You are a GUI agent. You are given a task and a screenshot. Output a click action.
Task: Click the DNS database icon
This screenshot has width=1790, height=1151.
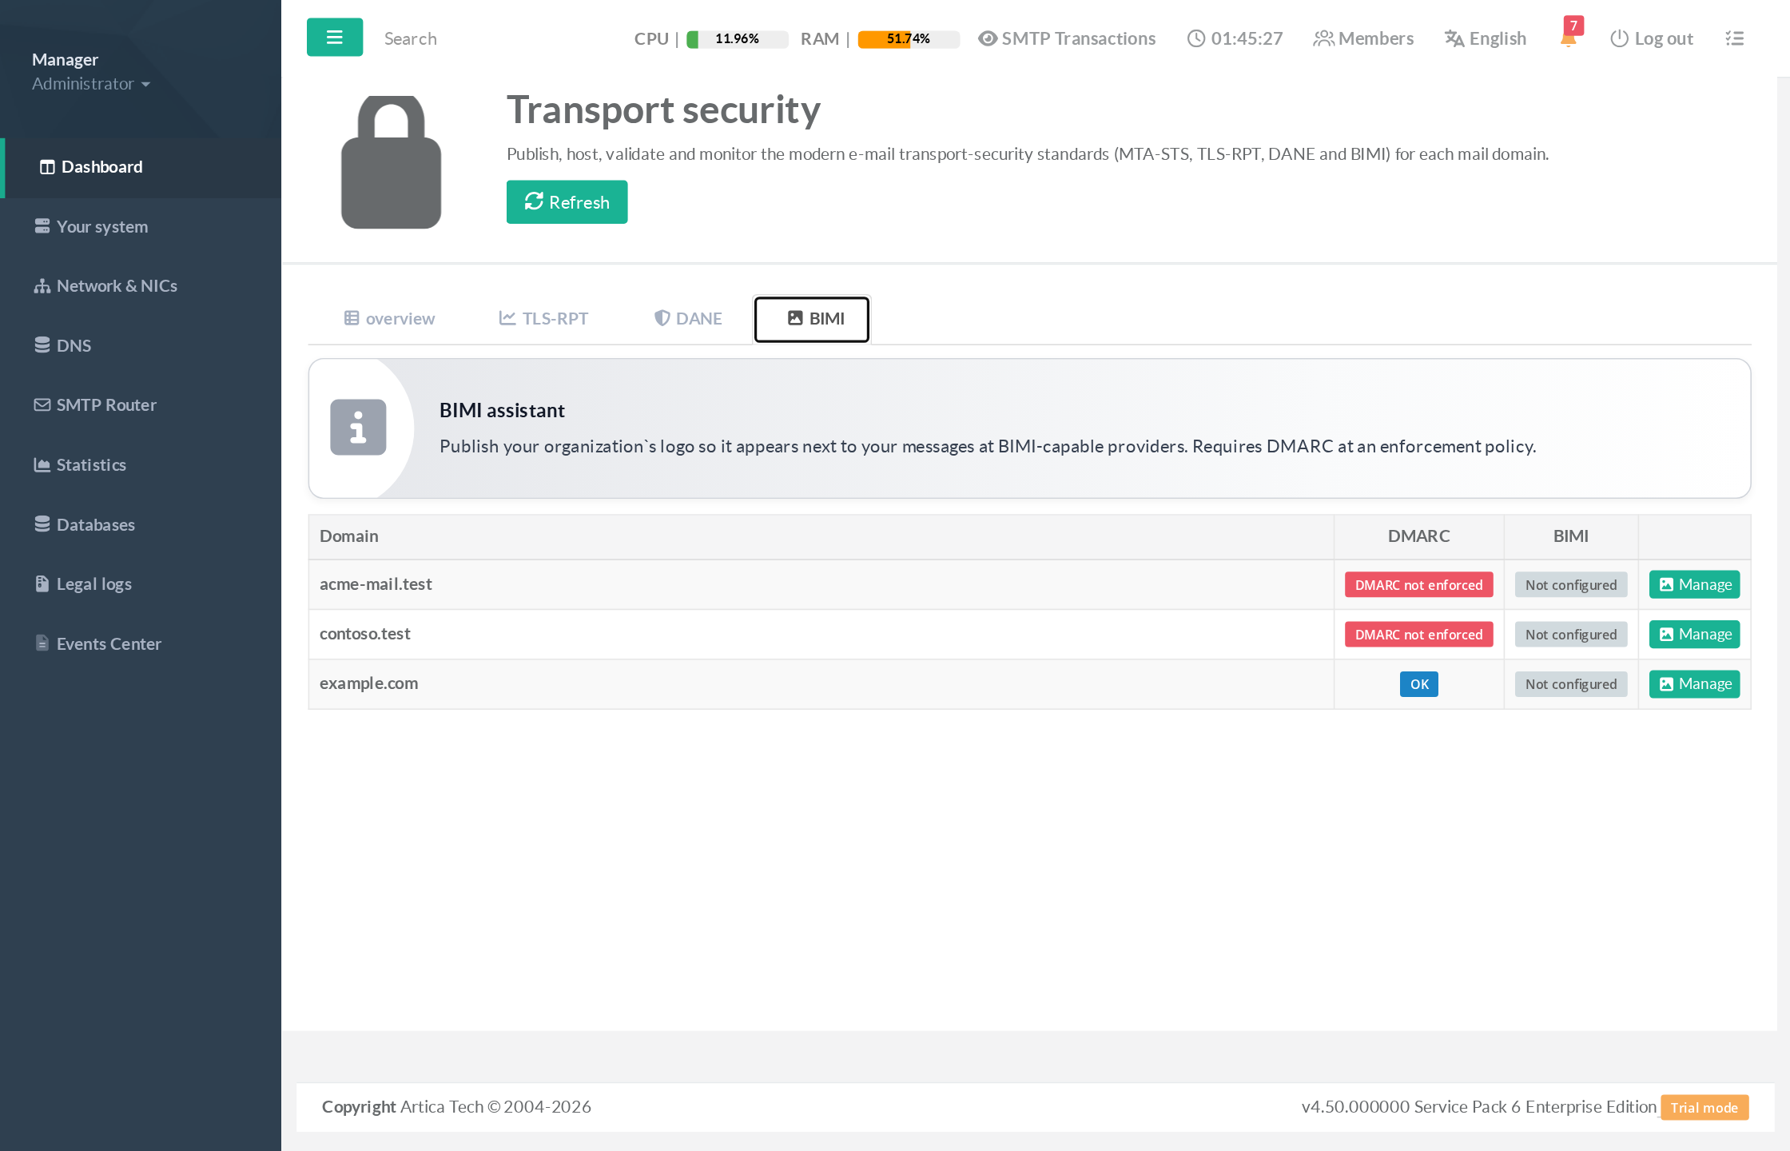point(42,345)
